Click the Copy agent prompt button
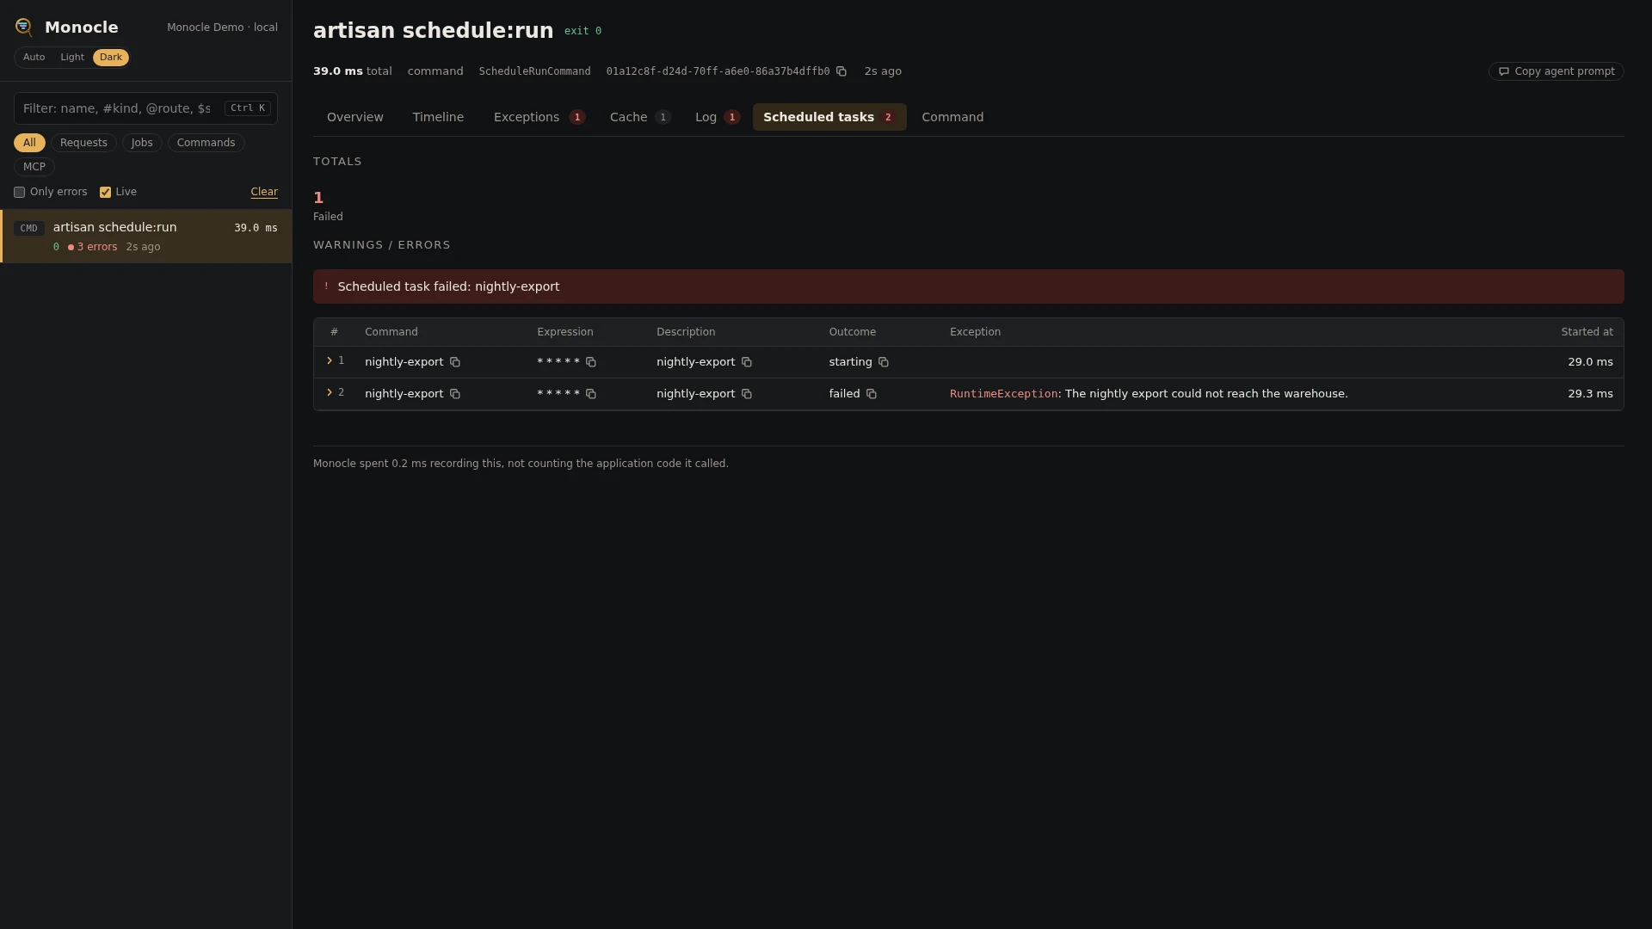Image resolution: width=1652 pixels, height=929 pixels. [x=1556, y=71]
